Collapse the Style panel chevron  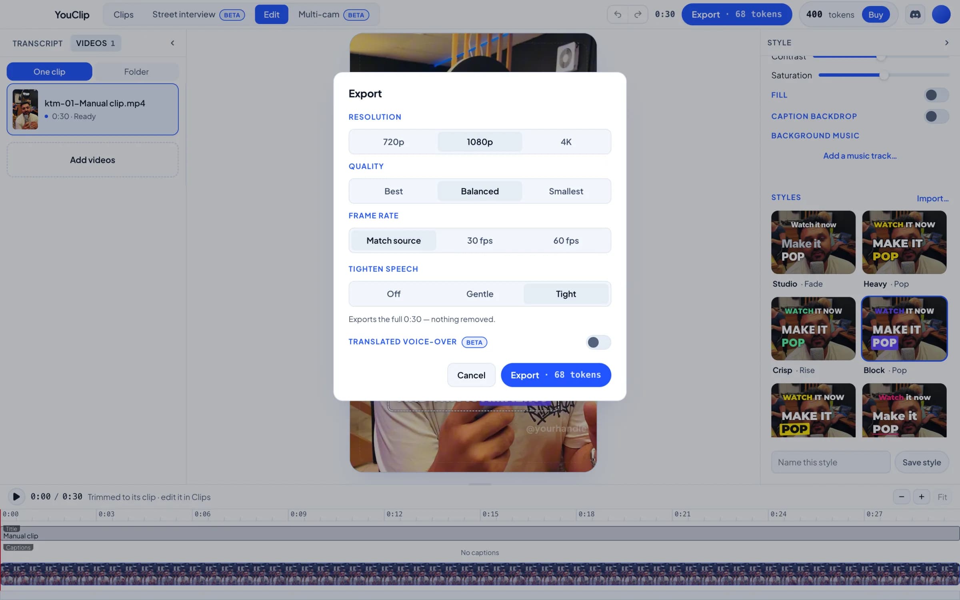946,42
